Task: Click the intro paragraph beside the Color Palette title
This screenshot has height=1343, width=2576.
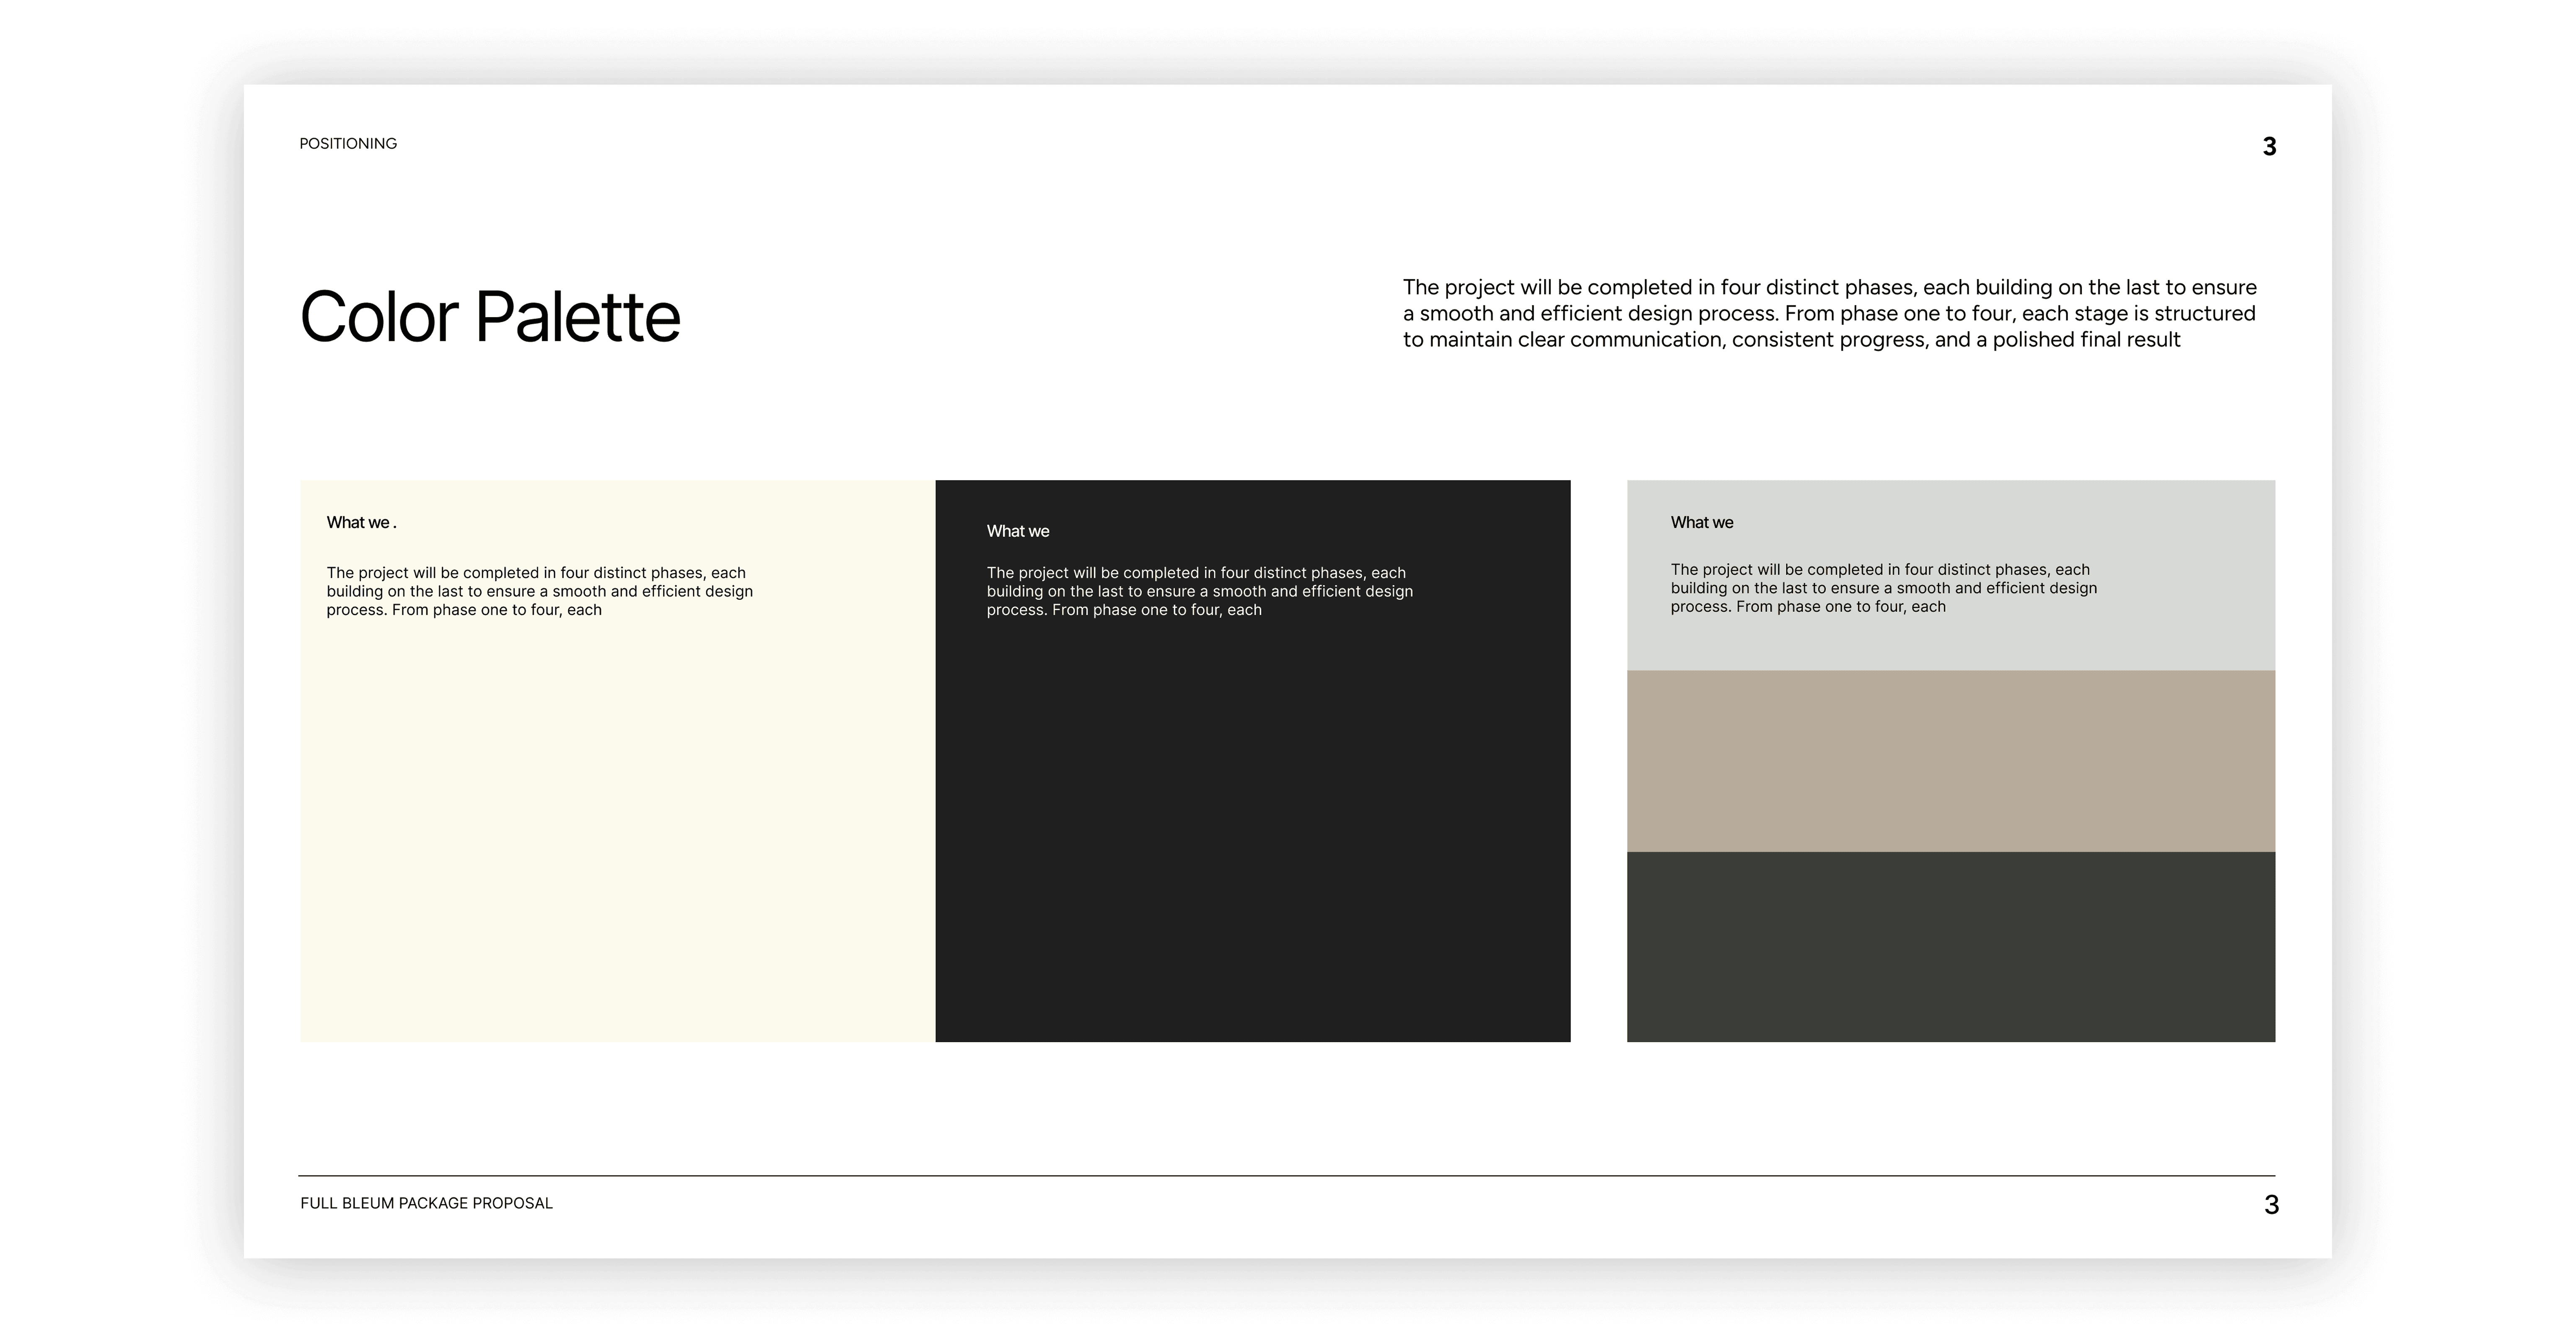Action: (x=1829, y=314)
